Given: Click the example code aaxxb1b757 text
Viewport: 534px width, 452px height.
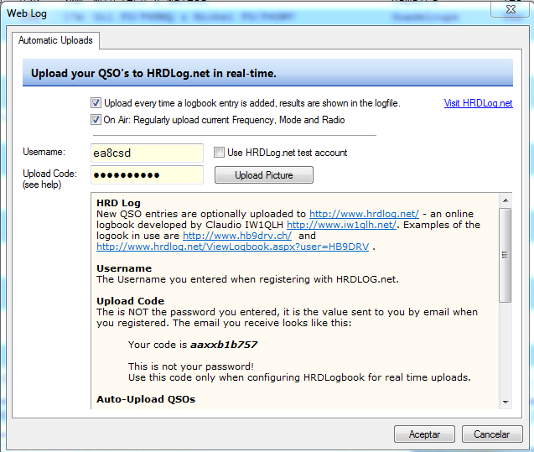Looking at the screenshot, I should pyautogui.click(x=223, y=345).
